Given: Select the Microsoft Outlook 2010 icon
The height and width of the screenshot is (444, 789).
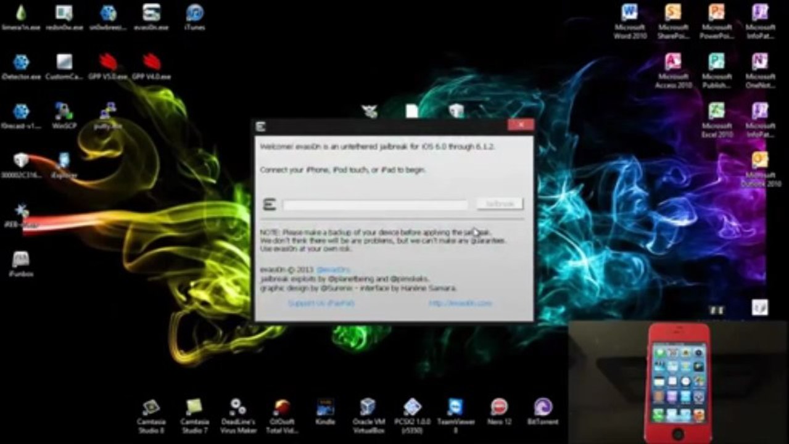Looking at the screenshot, I should (x=760, y=170).
